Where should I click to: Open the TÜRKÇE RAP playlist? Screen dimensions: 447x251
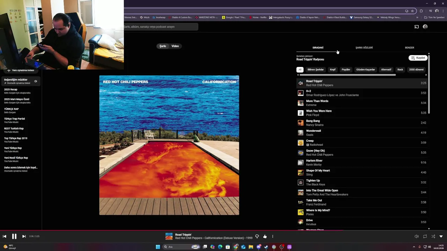click(x=20, y=111)
